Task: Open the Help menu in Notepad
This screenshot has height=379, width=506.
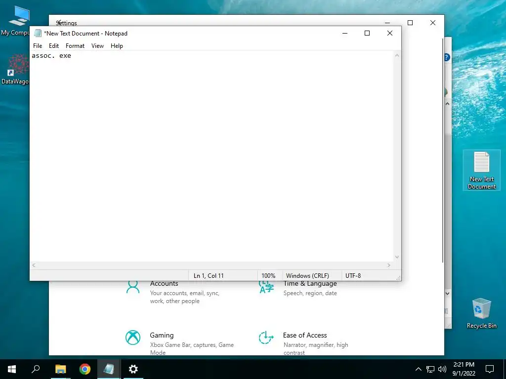Action: click(x=117, y=46)
